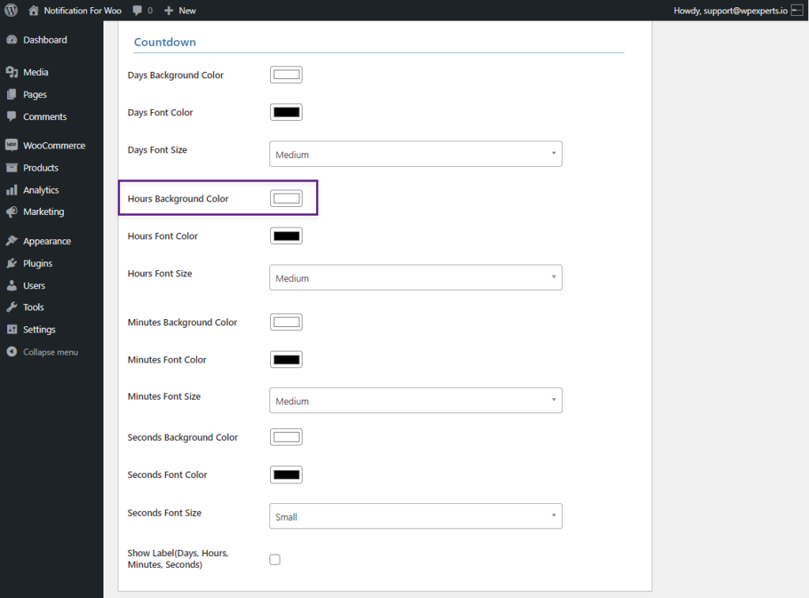Screen dimensions: 809x598
Task: Open the Pages menu label
Action: 35,95
